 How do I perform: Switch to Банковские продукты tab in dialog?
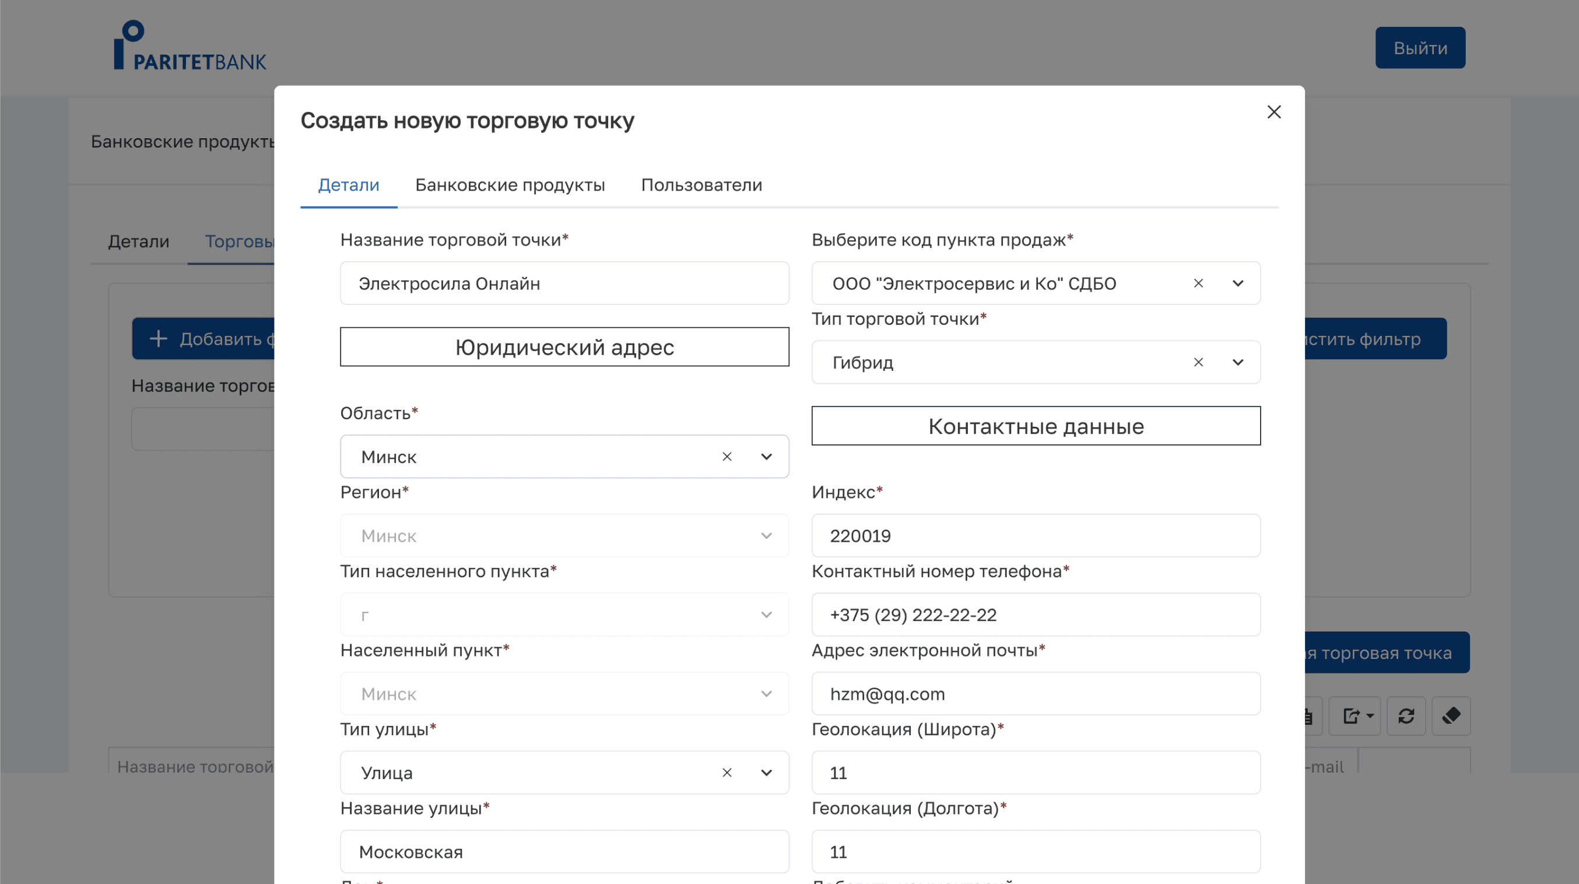[510, 185]
